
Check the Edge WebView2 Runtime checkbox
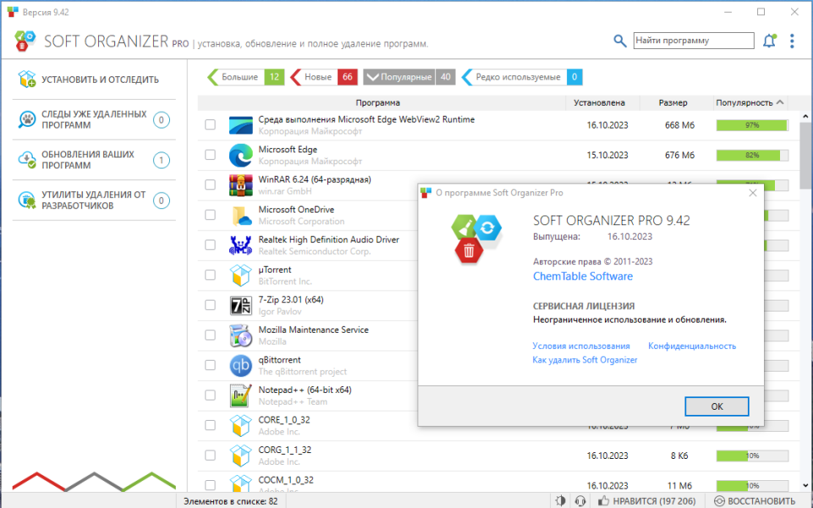point(210,124)
